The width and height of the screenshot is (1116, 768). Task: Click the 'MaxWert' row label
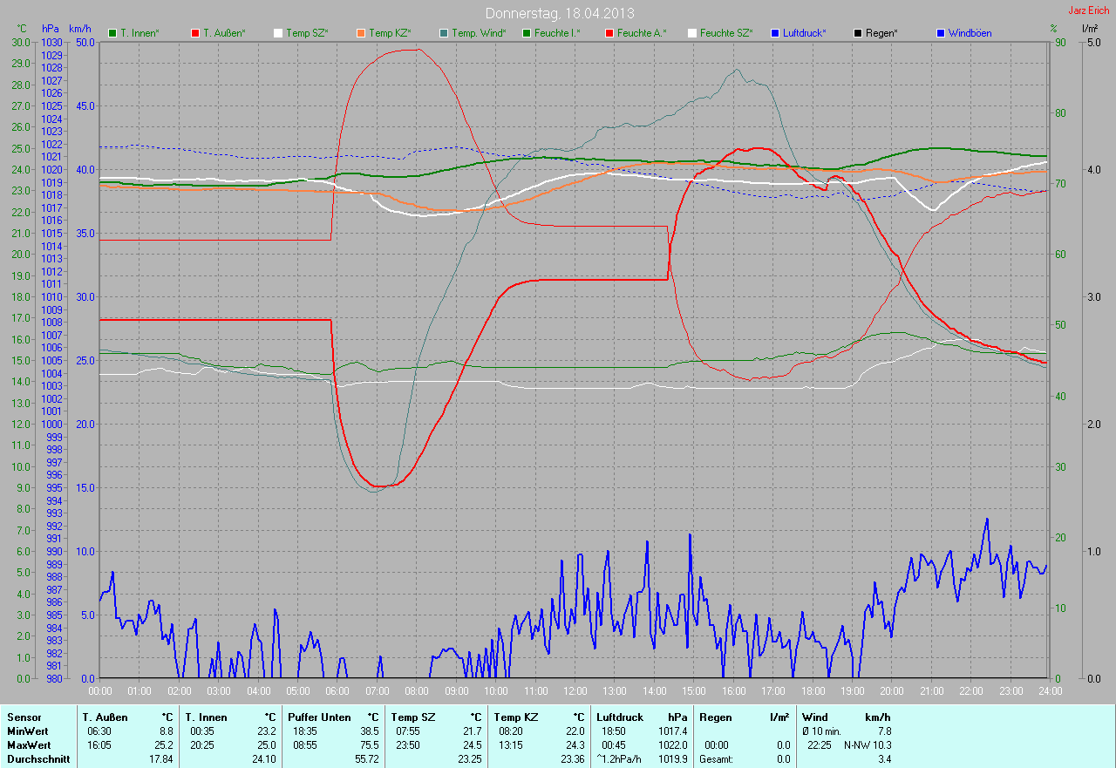(x=29, y=744)
